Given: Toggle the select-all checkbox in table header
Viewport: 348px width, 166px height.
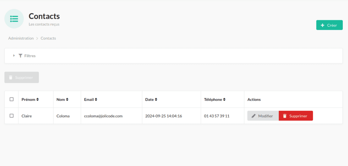Looking at the screenshot, I should point(12,99).
